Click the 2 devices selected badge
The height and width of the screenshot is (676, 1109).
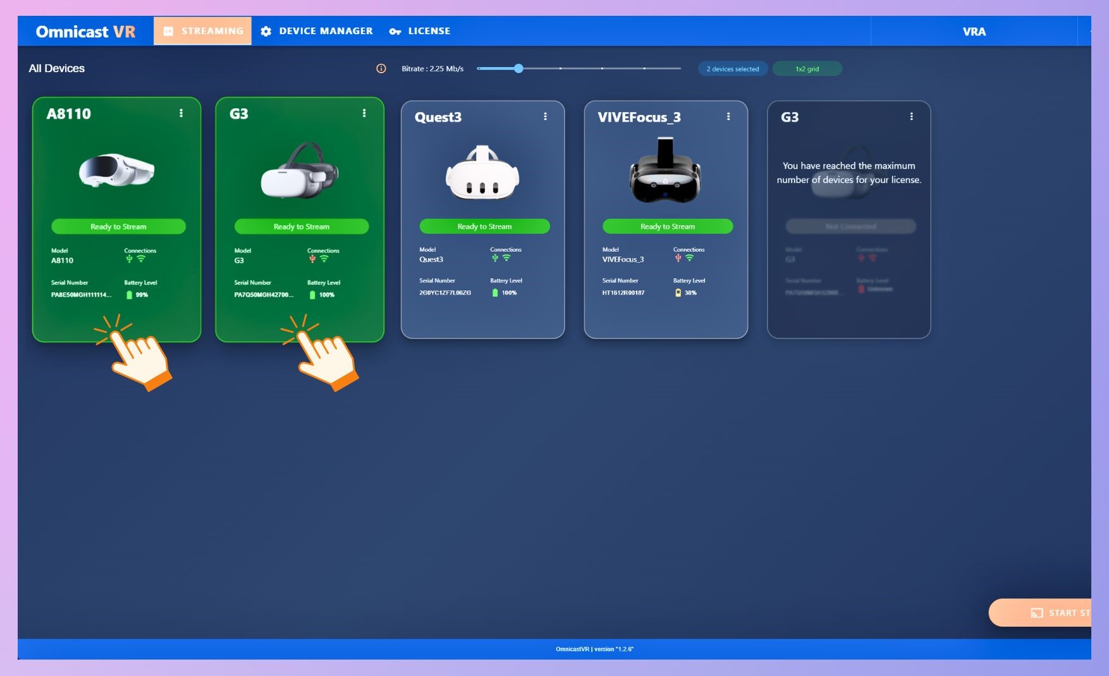point(733,69)
